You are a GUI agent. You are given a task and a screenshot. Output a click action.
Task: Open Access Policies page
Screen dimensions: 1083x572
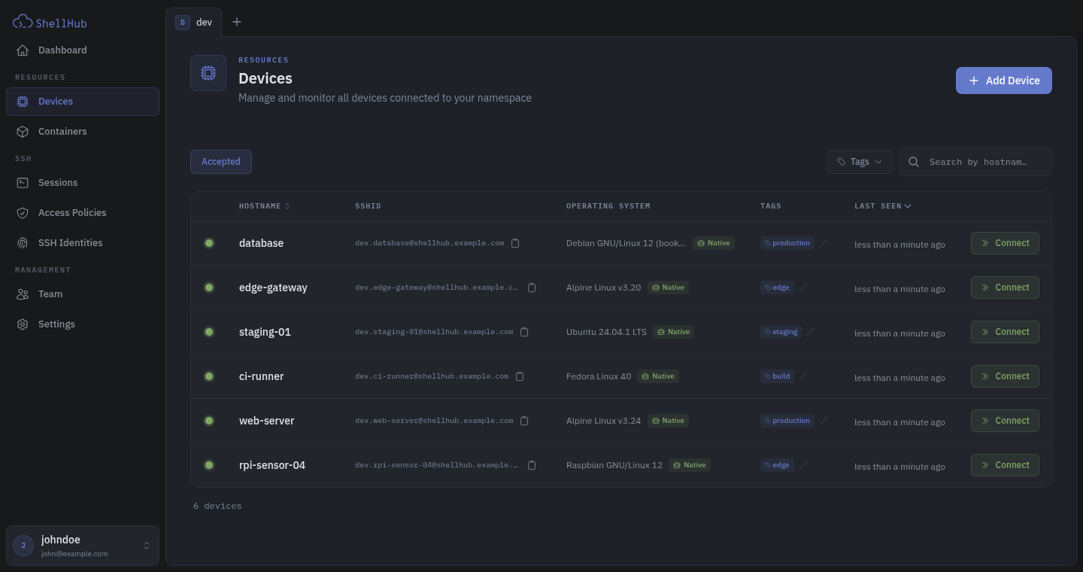point(83,213)
